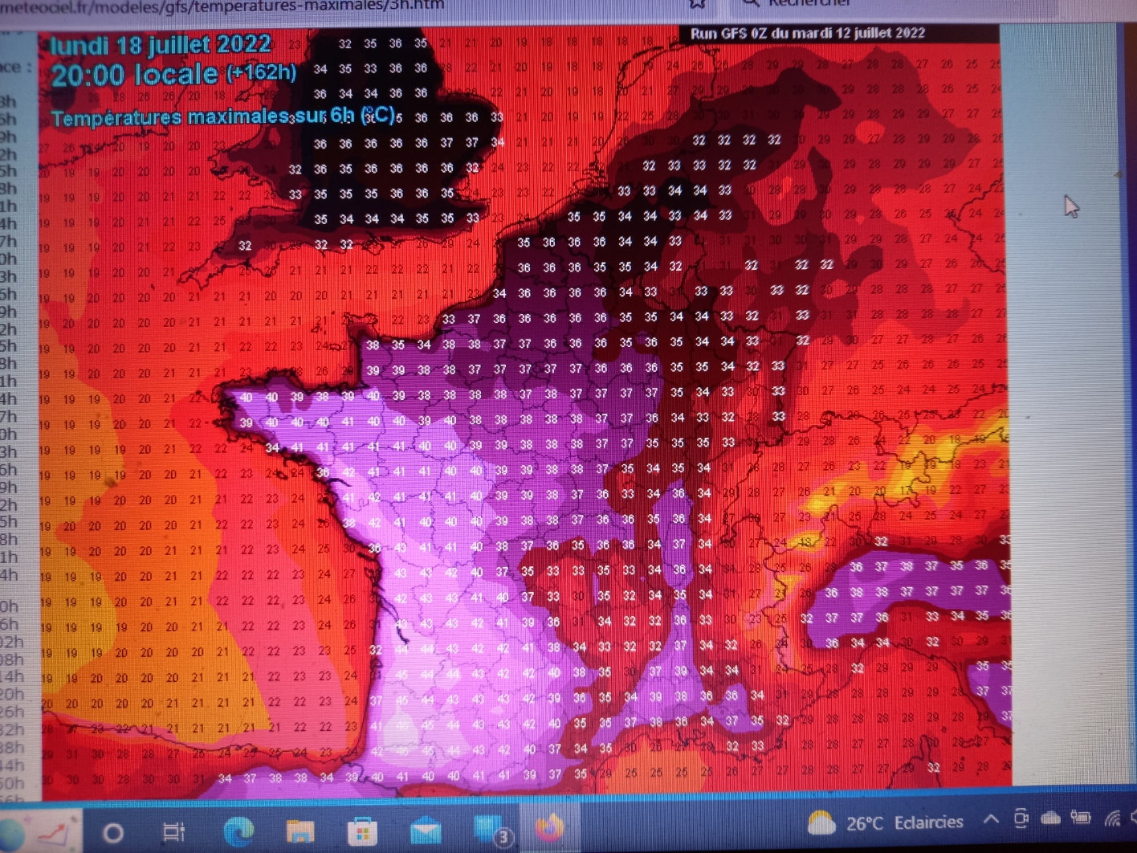Open Microsoft Edge from the taskbar

pos(238,831)
